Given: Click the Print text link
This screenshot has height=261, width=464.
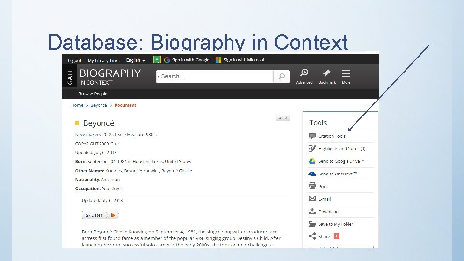Looking at the screenshot, I should (323, 187).
